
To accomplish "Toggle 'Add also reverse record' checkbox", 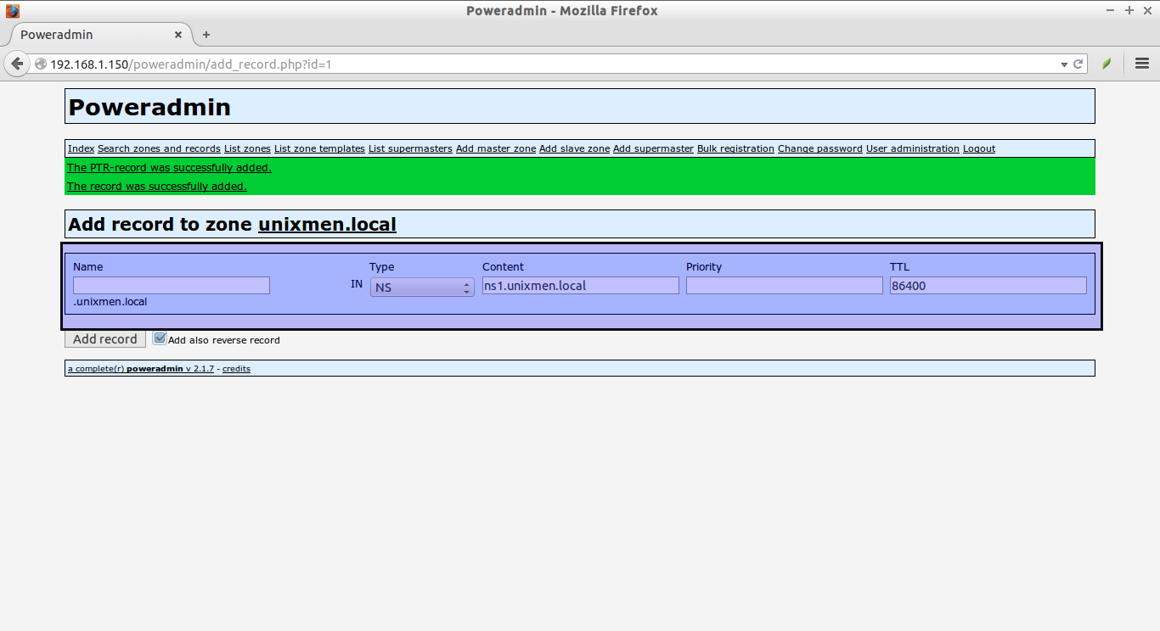I will 160,338.
